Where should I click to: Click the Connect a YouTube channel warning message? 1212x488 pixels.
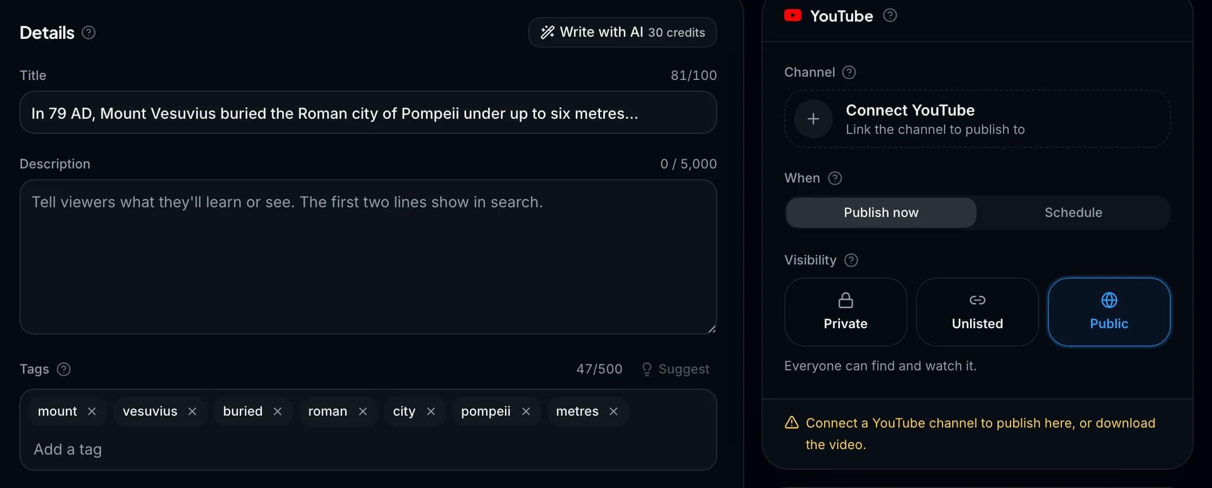pyautogui.click(x=980, y=433)
